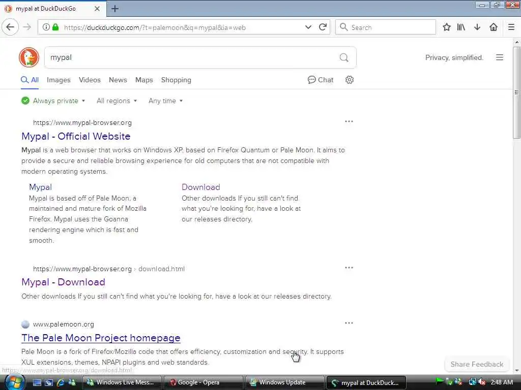The image size is (521, 390).
Task: Click the Share Feedback button
Action: tap(477, 365)
